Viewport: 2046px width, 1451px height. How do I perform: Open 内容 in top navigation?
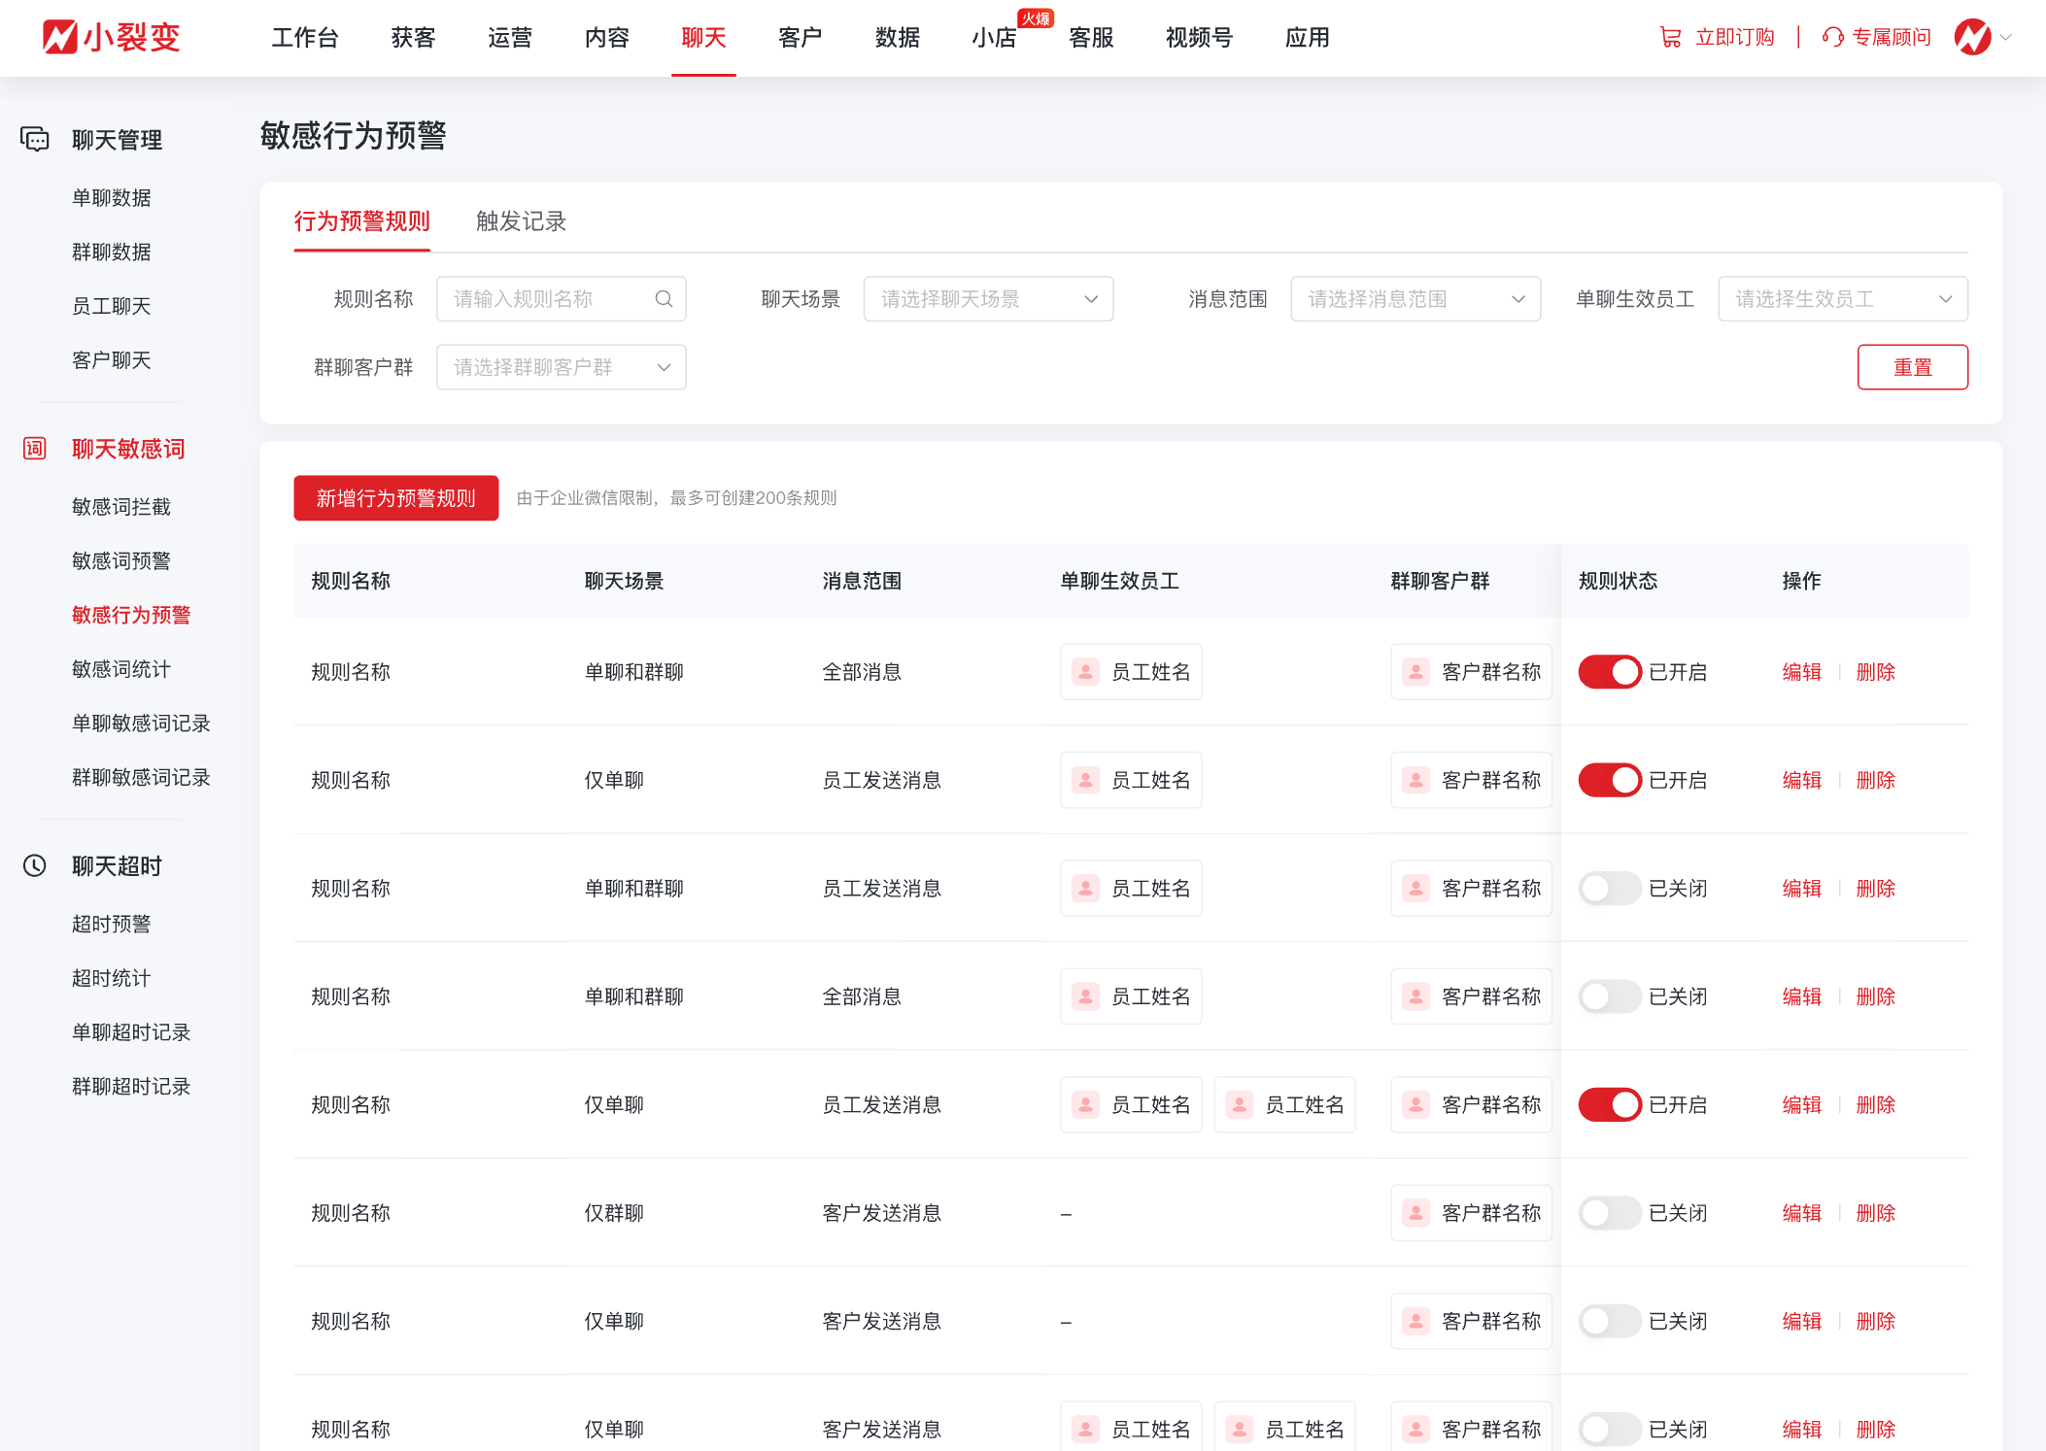607,38
